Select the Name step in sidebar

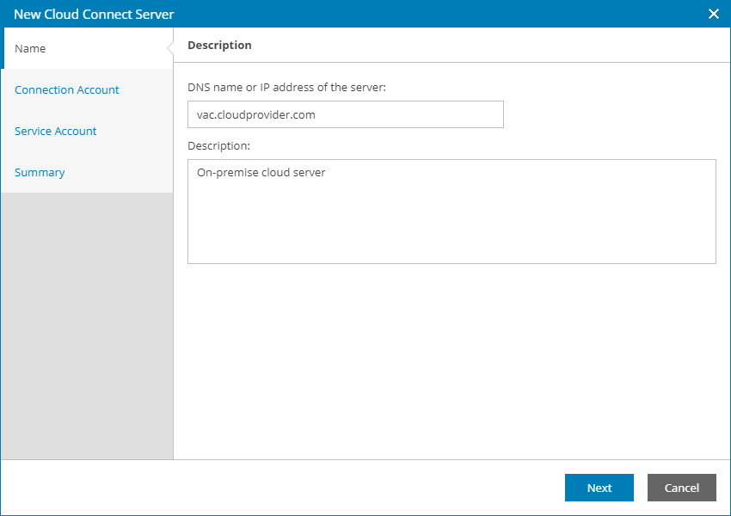[31, 48]
